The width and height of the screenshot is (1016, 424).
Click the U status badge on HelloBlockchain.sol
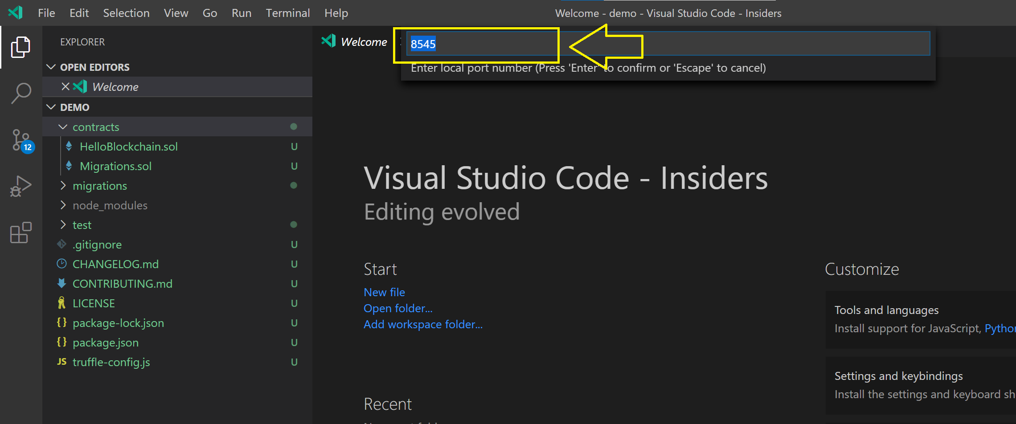[x=294, y=146]
